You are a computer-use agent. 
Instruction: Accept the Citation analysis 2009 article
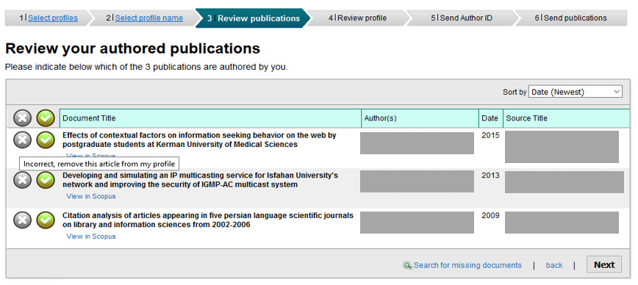pyautogui.click(x=45, y=220)
